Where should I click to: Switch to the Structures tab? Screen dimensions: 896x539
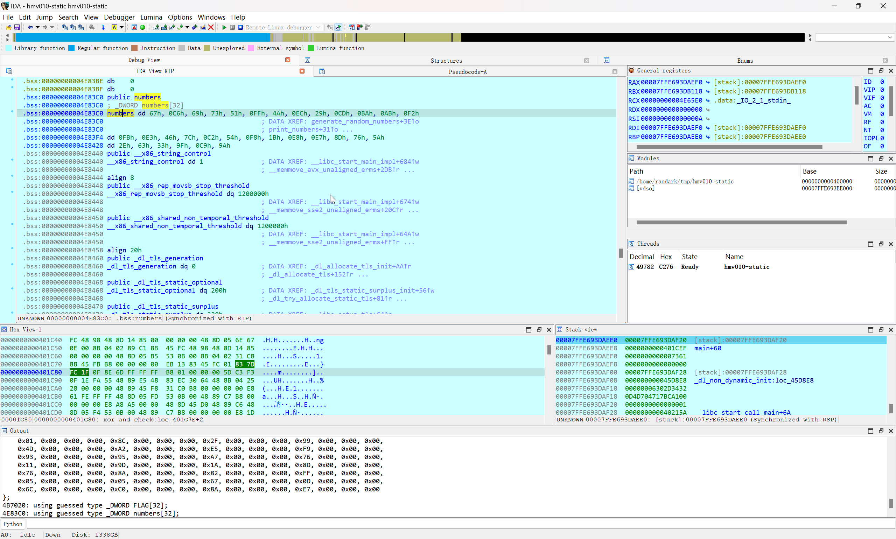[x=446, y=61]
